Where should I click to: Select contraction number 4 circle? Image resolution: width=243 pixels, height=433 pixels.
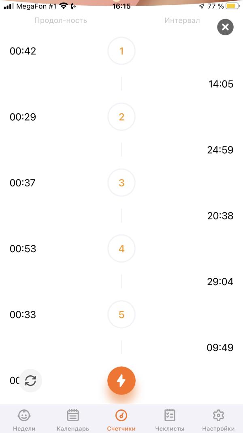[122, 249]
